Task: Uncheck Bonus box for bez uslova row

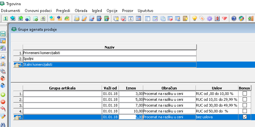Action: point(245,117)
